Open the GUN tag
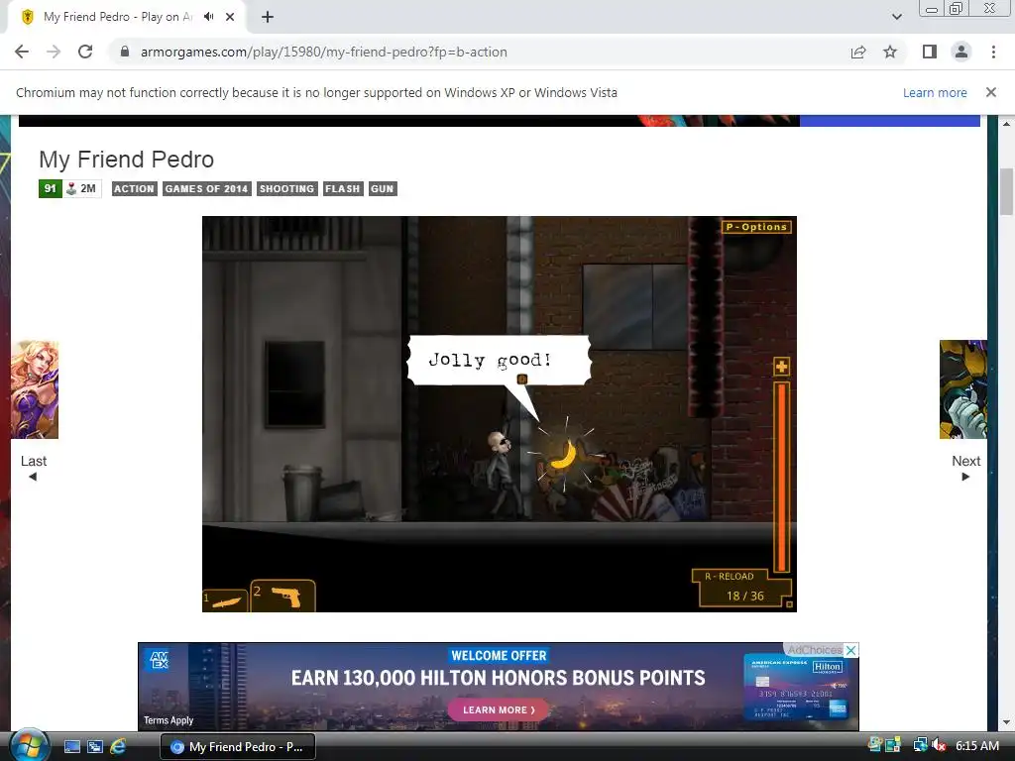 coord(382,188)
